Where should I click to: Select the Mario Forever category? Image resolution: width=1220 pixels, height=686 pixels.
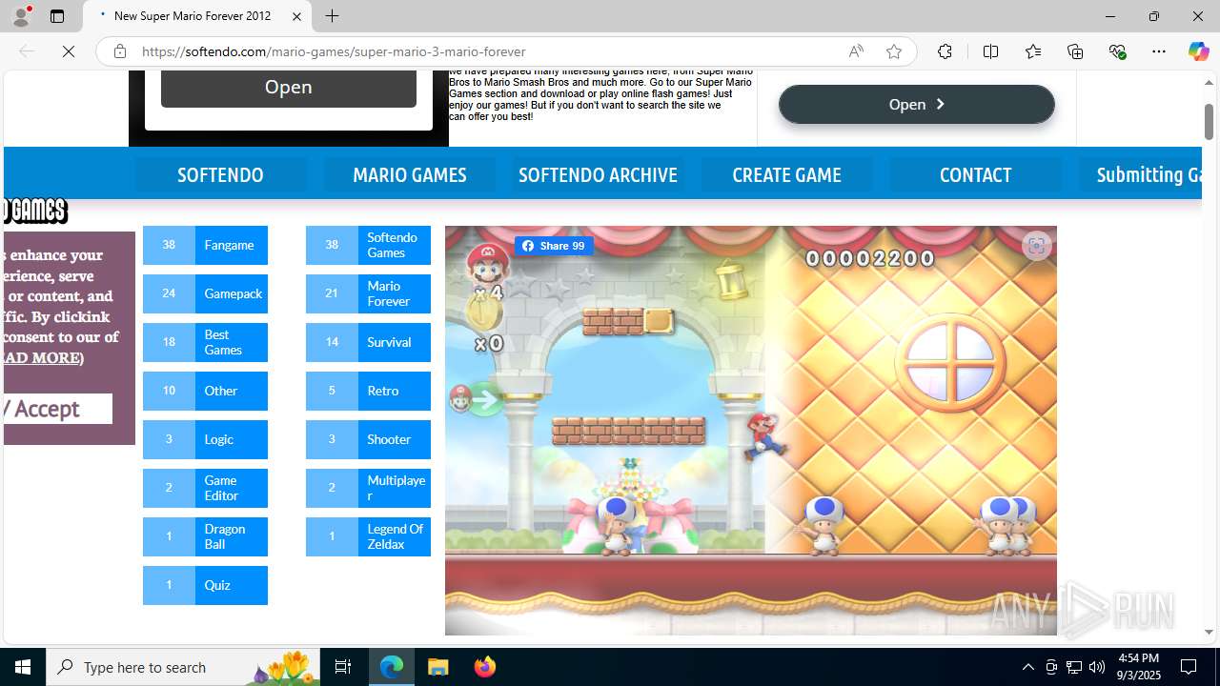[x=368, y=293]
